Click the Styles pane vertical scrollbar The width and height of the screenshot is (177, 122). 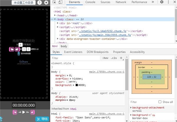pos(127,74)
